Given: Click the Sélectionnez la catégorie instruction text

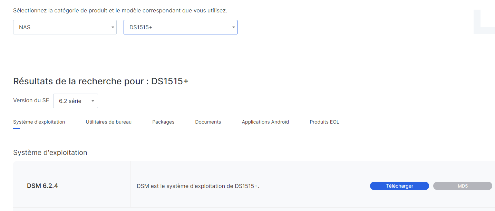Looking at the screenshot, I should [x=120, y=10].
